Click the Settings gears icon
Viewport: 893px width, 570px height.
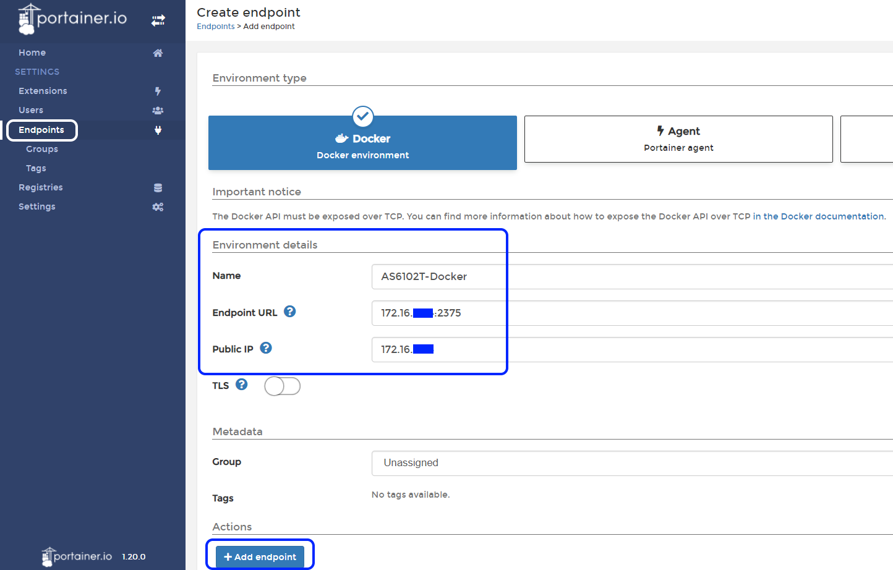[158, 207]
